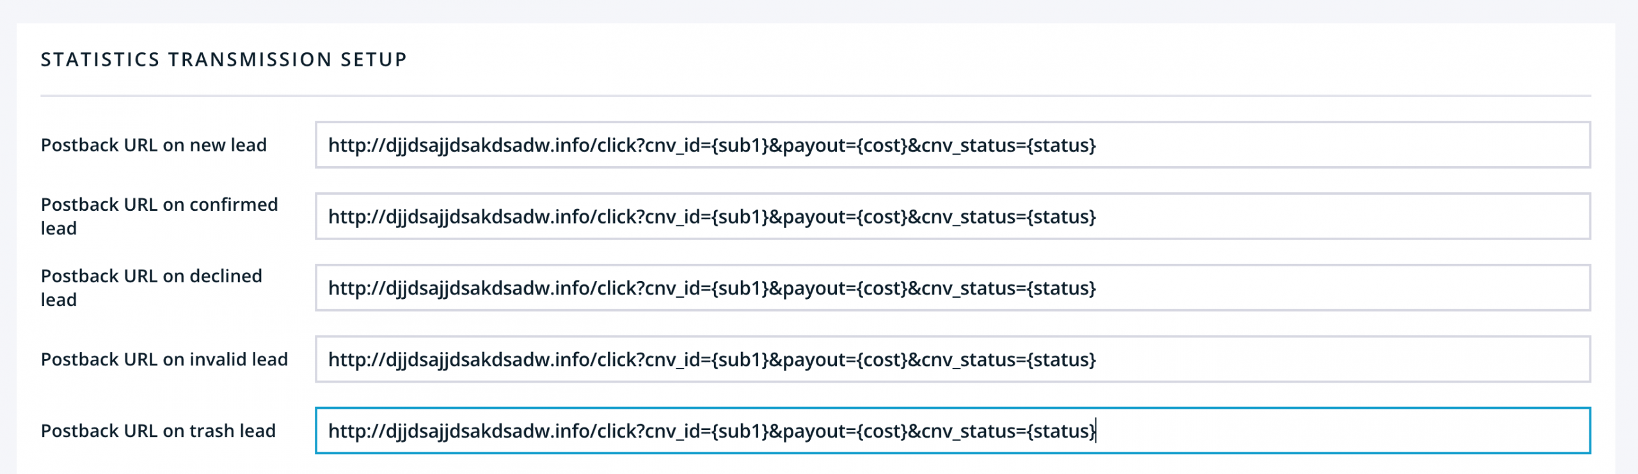Screen dimensions: 1638x474
Task: Focus the trash lead postback URL input
Action: coord(952,431)
